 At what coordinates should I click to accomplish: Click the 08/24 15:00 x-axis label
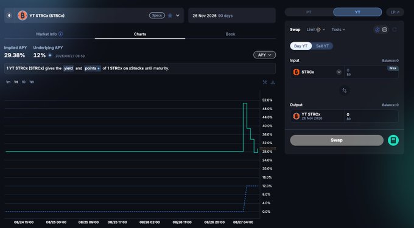[x=24, y=222]
